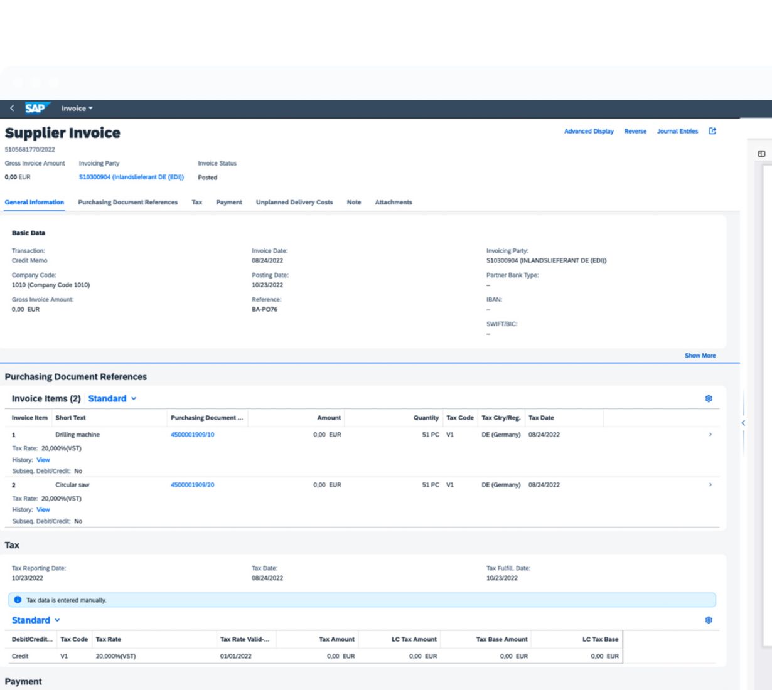Open Invoice Items table settings gear

709,399
